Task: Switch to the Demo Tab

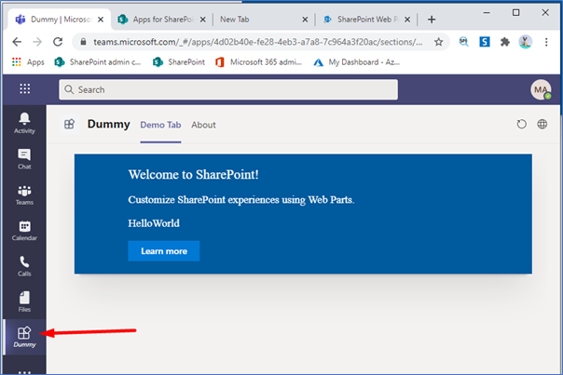Action: coord(160,125)
